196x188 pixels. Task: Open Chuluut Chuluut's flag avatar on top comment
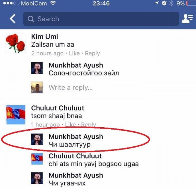point(15,115)
